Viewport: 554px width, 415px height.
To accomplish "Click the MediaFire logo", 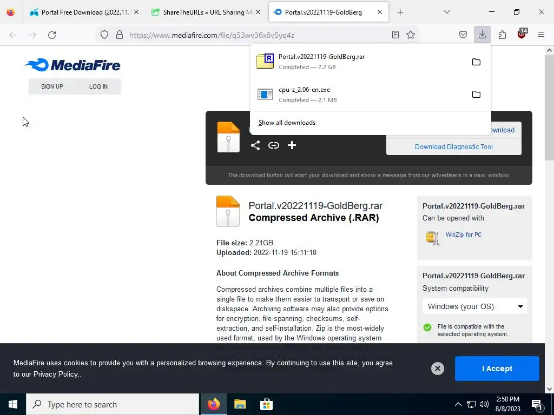I will [72, 65].
